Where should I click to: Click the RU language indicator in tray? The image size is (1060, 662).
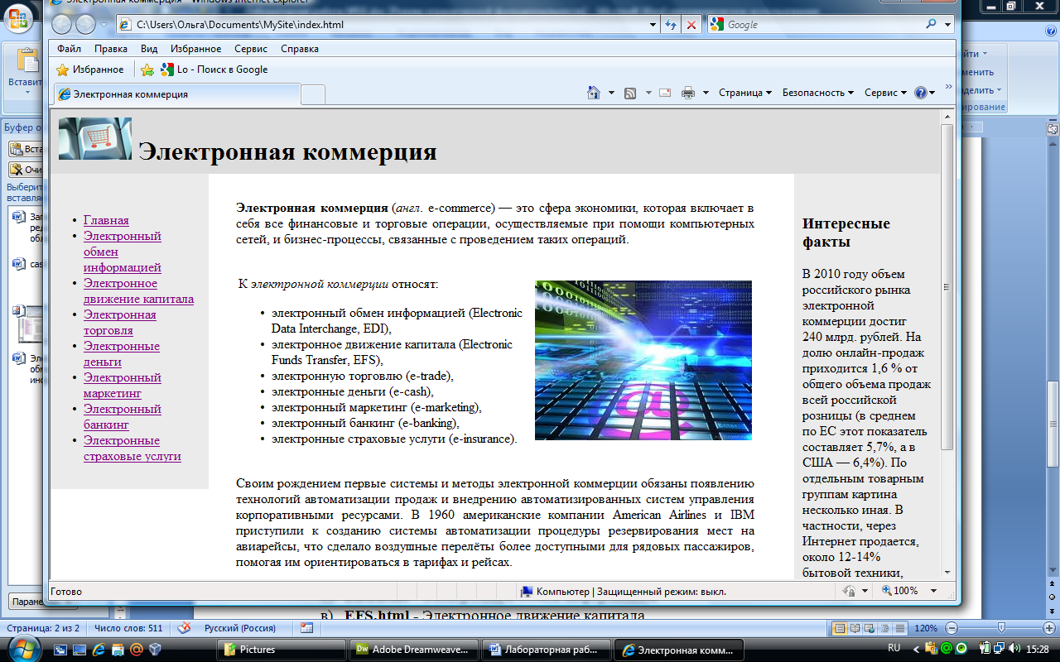click(x=894, y=648)
